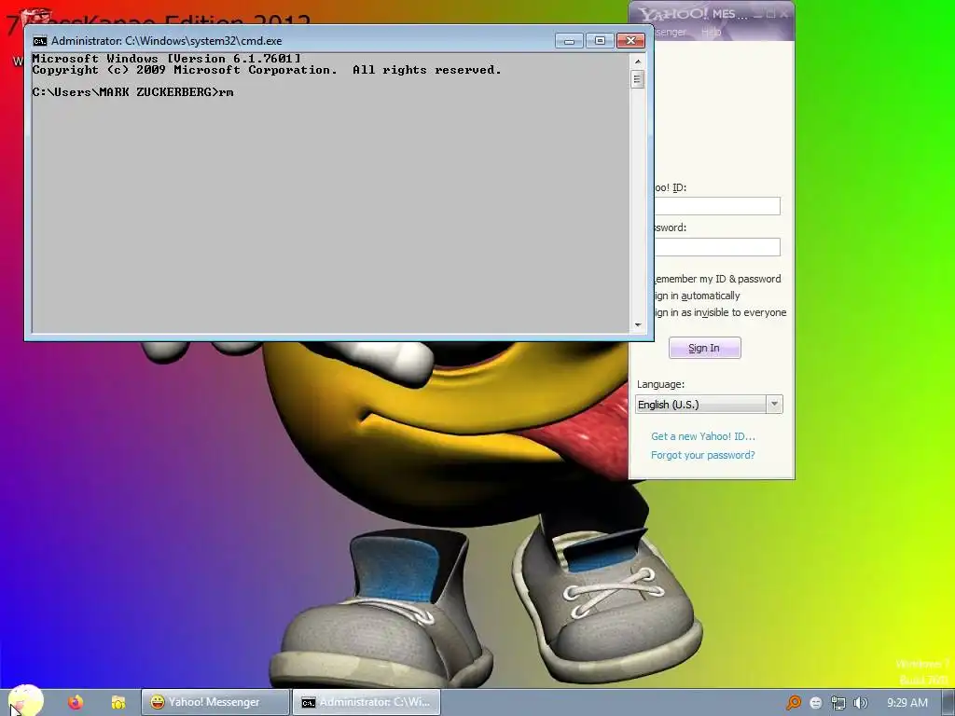The image size is (955, 716).
Task: Open the Help menu in Yahoo! Messenger
Action: click(x=711, y=32)
